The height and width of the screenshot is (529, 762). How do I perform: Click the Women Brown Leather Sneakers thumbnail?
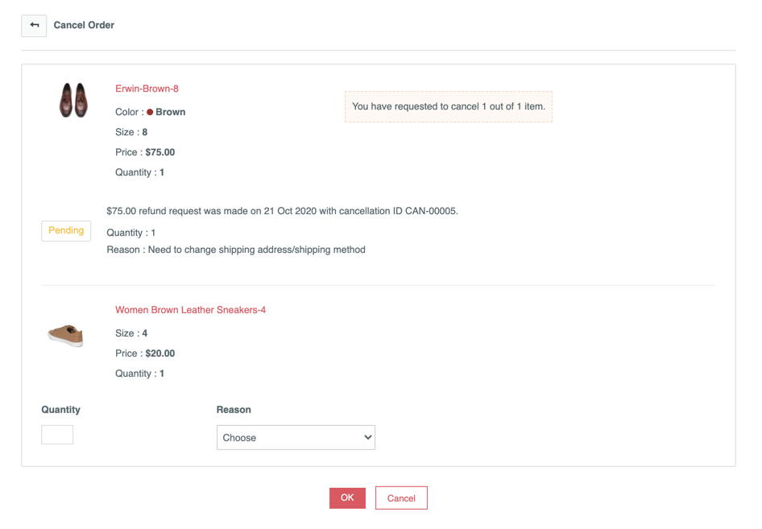click(x=65, y=335)
